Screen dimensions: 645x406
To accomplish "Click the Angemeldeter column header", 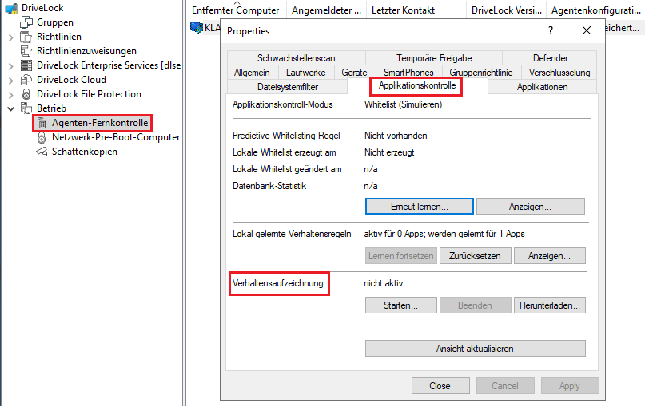I will [x=326, y=10].
